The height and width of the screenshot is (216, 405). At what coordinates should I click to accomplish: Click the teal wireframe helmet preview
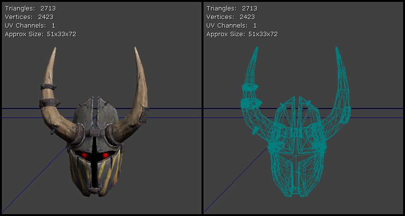click(296, 122)
